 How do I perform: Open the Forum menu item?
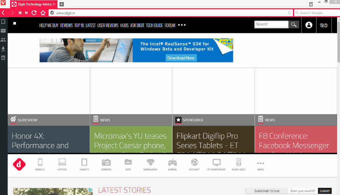(170, 25)
